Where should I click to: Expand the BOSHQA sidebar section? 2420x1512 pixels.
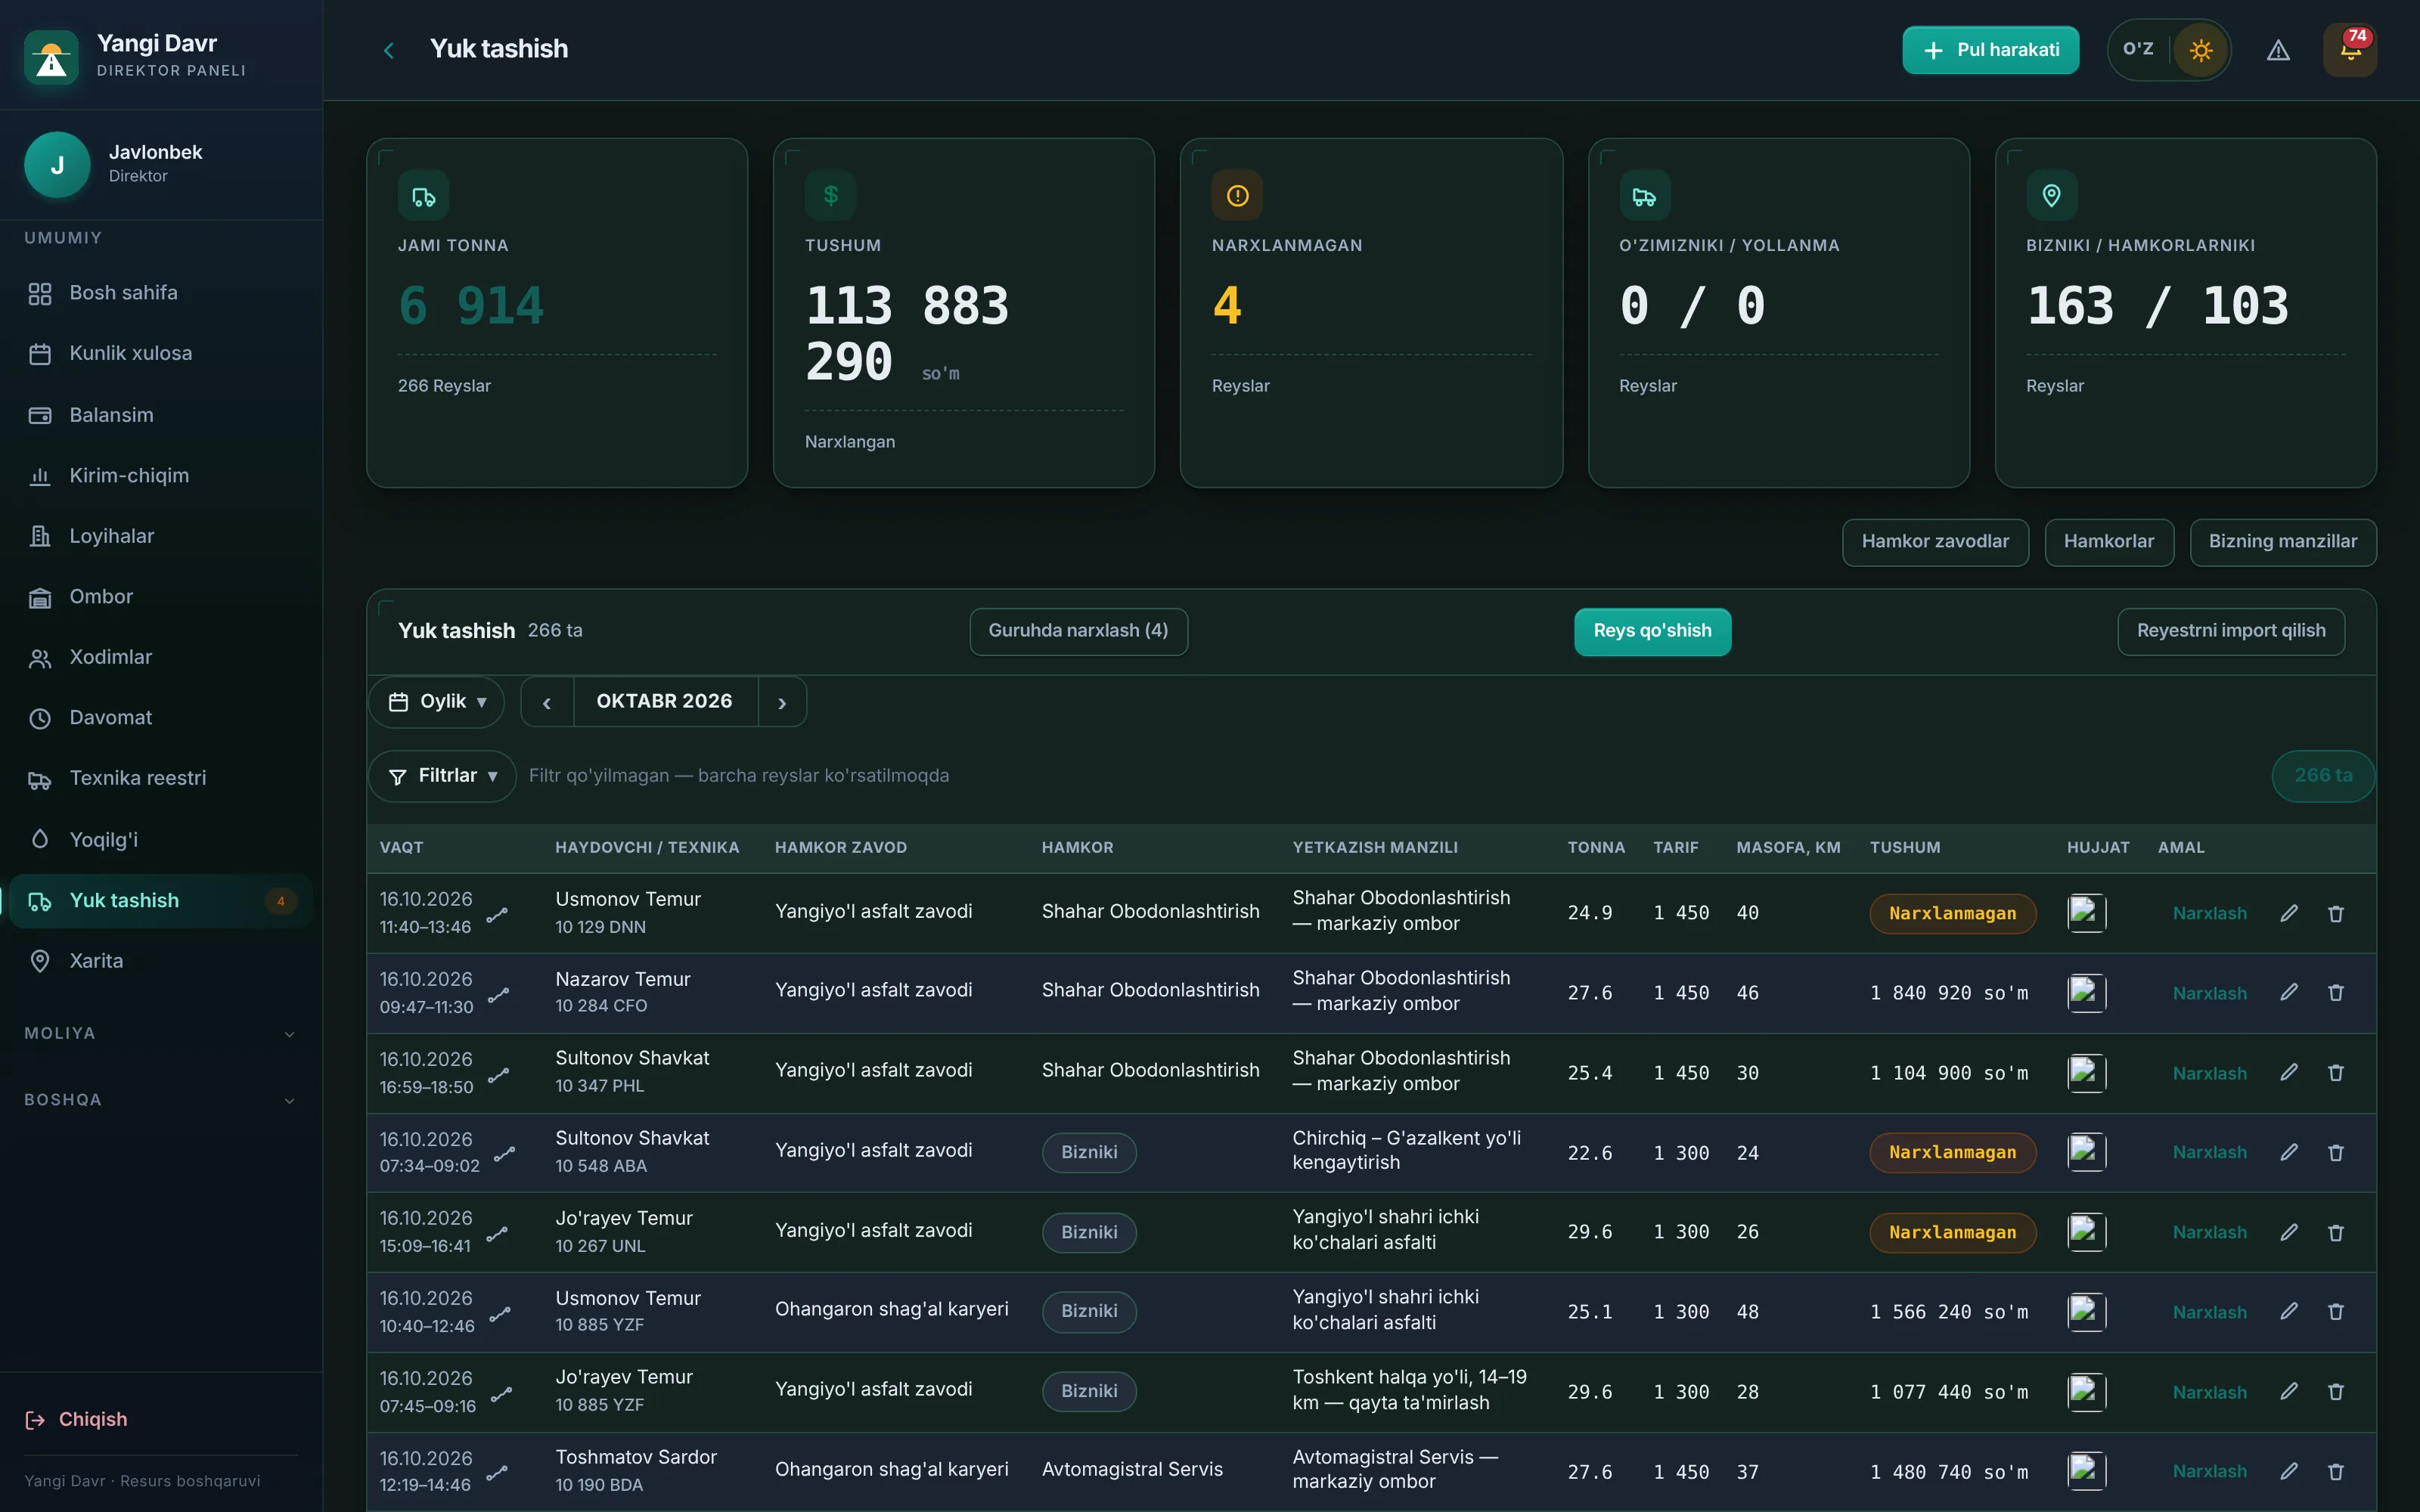click(x=161, y=1100)
